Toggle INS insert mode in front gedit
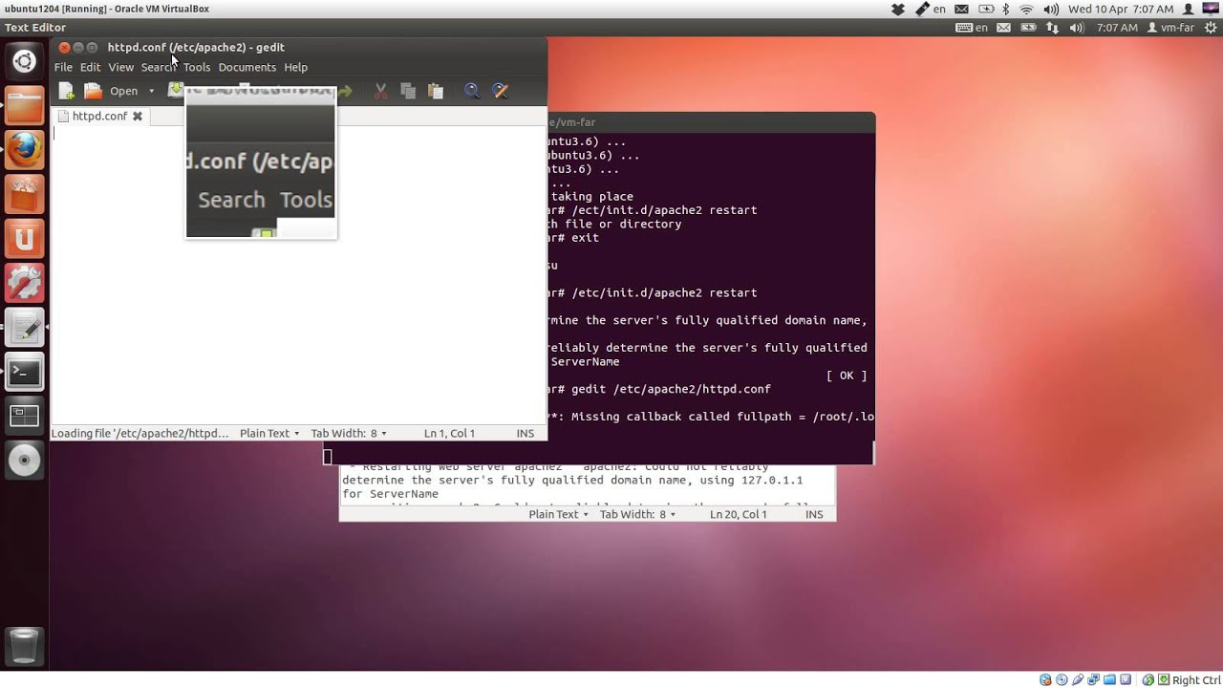The image size is (1223, 688). 526,433
